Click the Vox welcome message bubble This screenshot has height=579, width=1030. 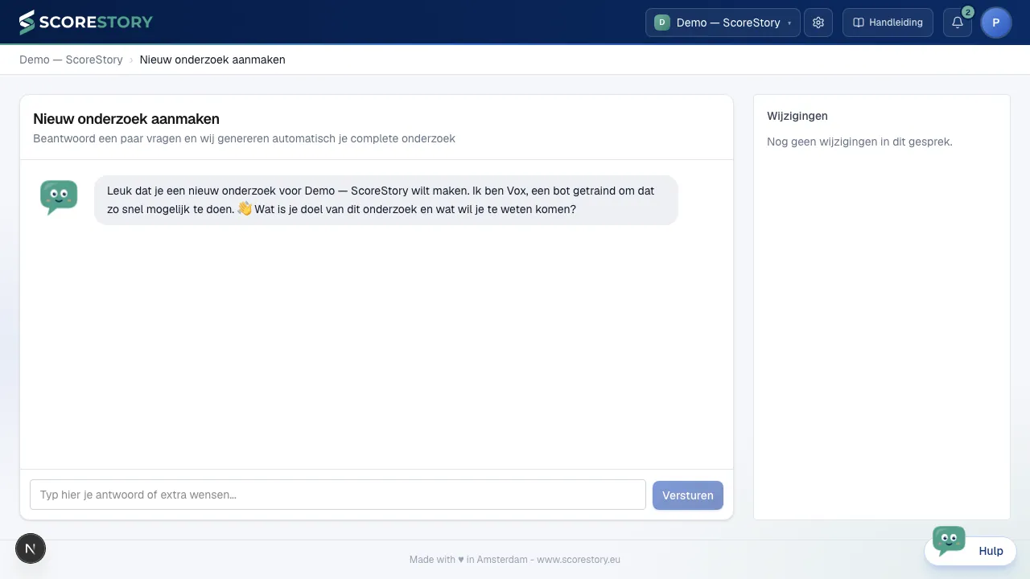[386, 200]
